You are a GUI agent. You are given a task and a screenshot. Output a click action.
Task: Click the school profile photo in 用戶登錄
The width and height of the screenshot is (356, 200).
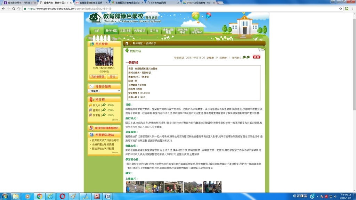pyautogui.click(x=104, y=57)
